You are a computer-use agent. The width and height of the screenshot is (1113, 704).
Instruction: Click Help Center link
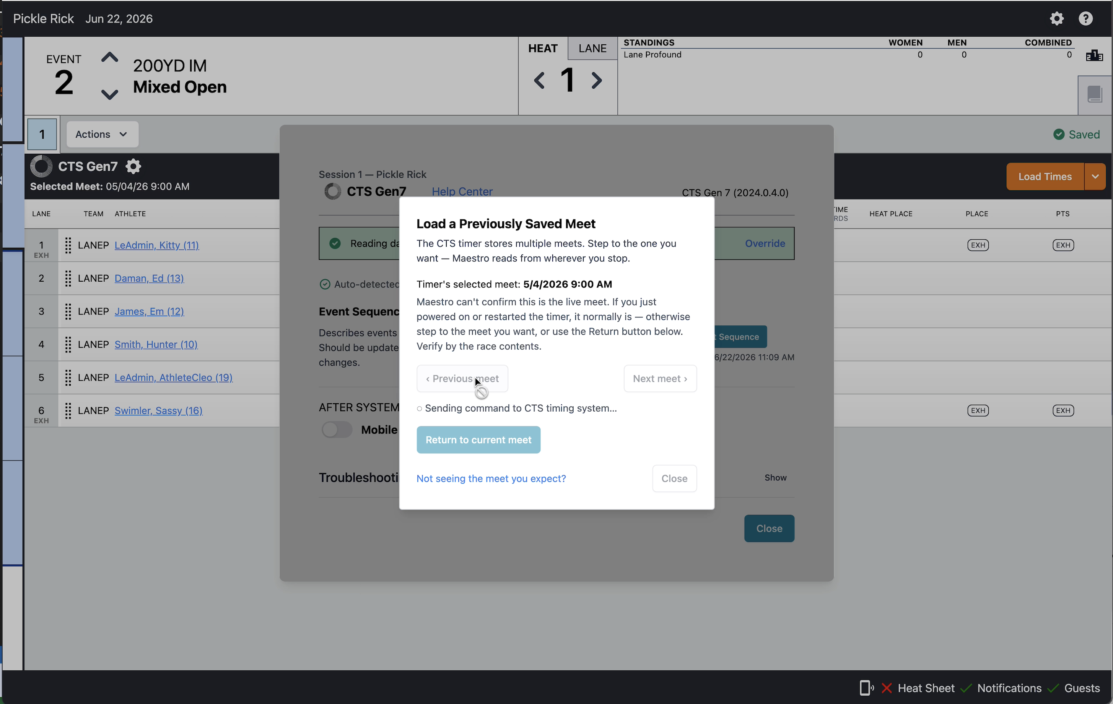point(462,191)
